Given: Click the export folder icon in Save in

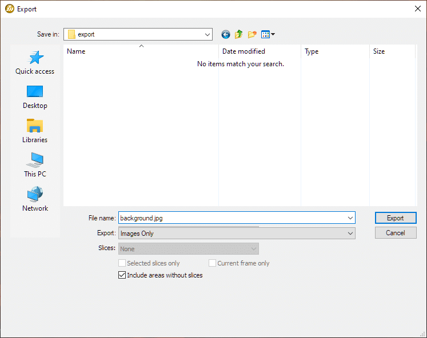Looking at the screenshot, I should (x=71, y=34).
